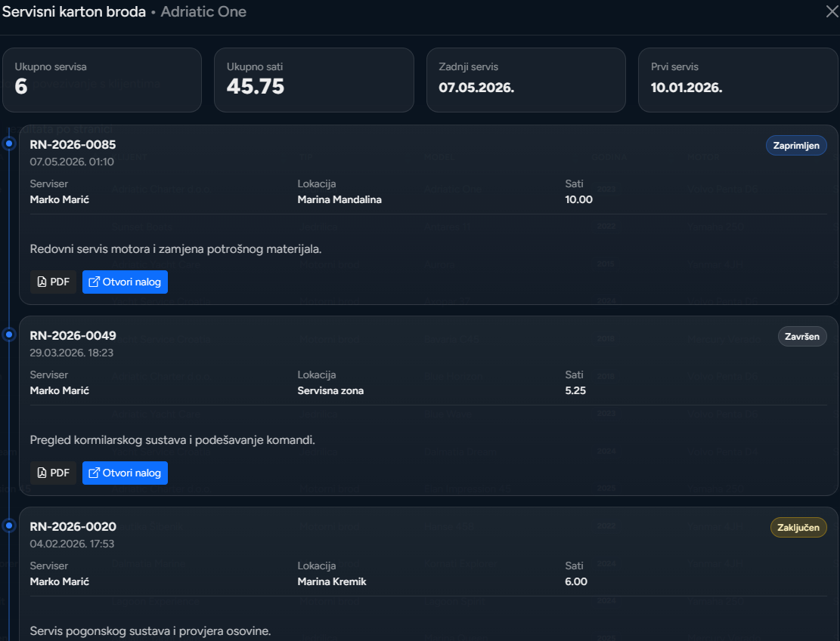Click the external link icon for RN-2026-0049
The image size is (840, 641).
point(94,473)
